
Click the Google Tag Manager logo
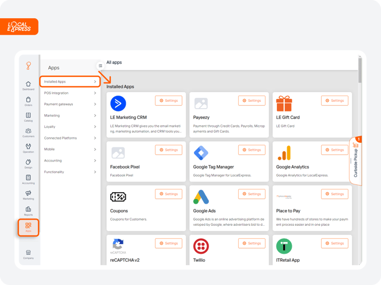(x=201, y=152)
